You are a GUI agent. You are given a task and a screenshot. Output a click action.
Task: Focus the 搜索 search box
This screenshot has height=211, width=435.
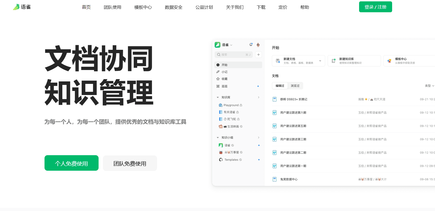click(x=234, y=55)
